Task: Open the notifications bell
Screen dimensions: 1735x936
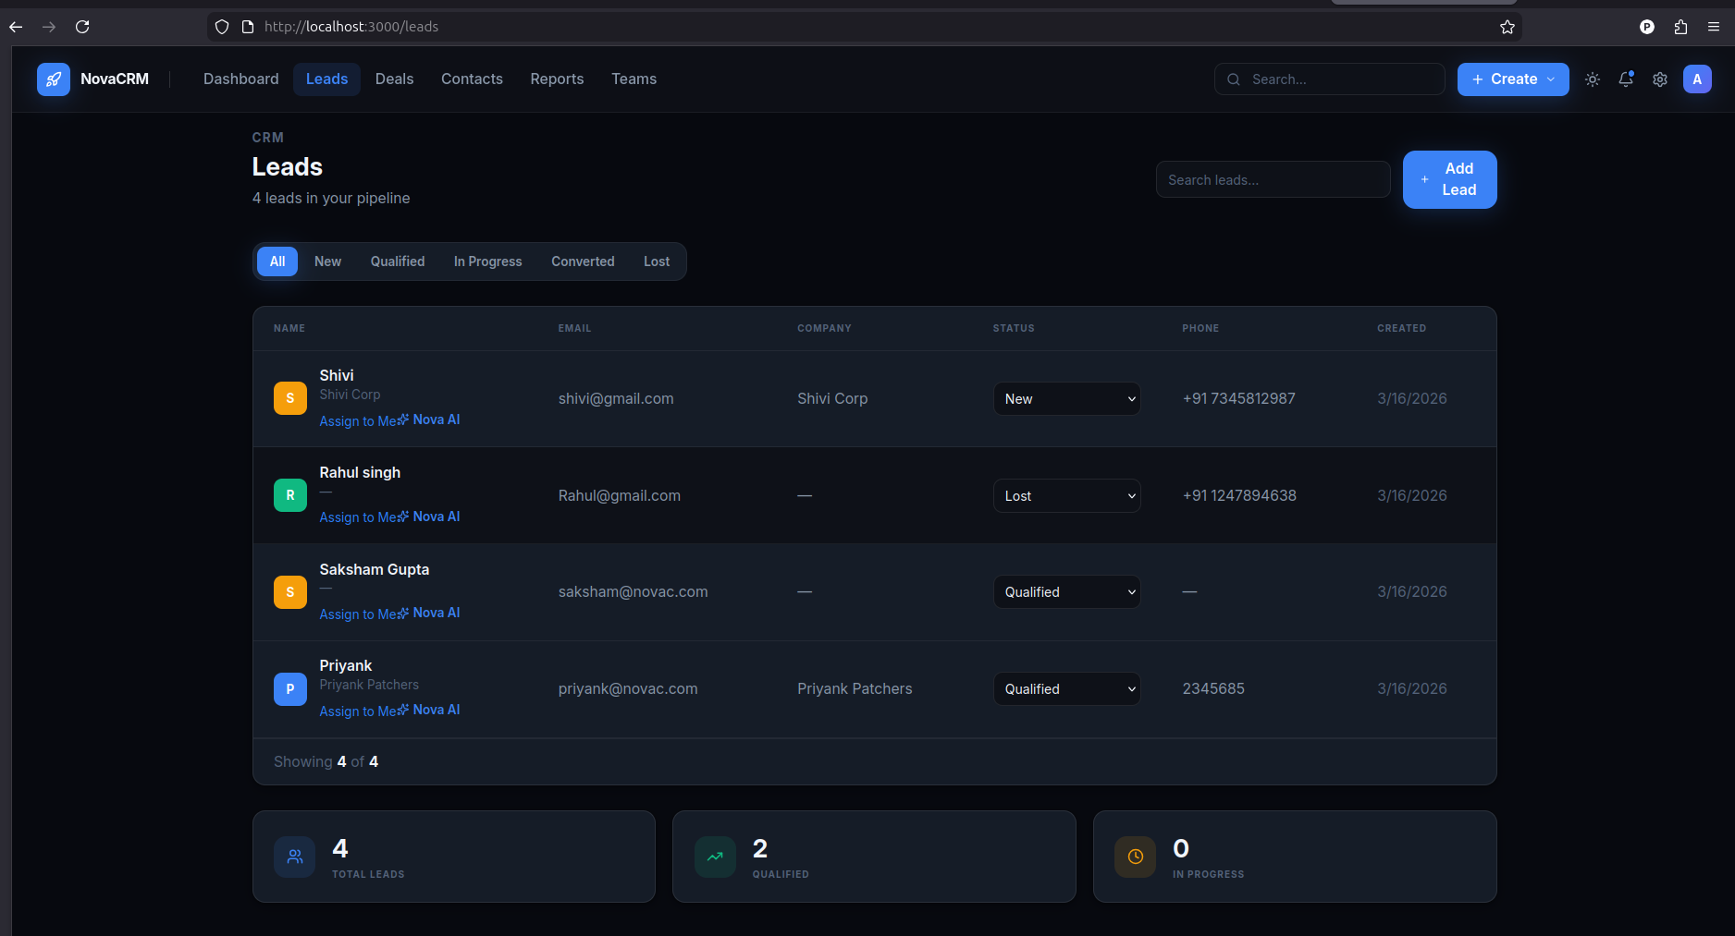Action: coord(1626,79)
